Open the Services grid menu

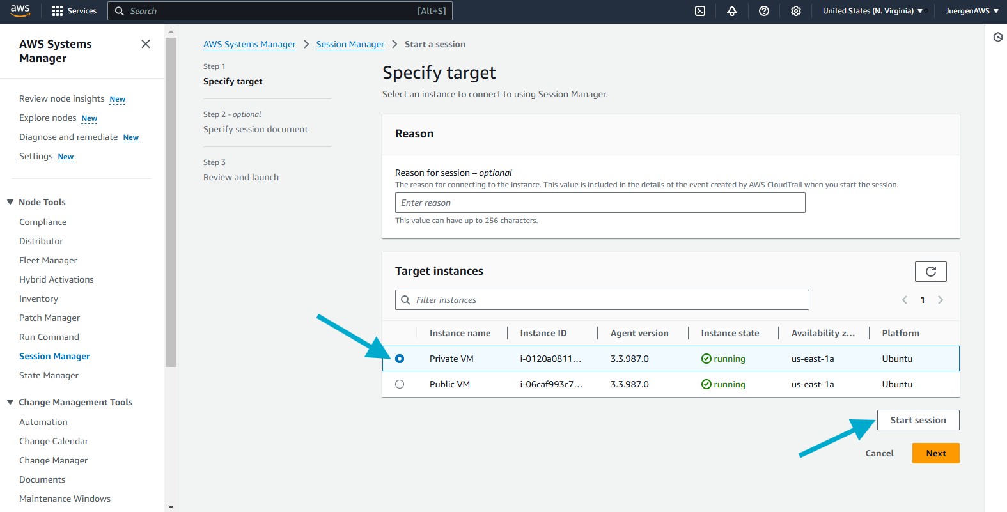click(x=74, y=11)
